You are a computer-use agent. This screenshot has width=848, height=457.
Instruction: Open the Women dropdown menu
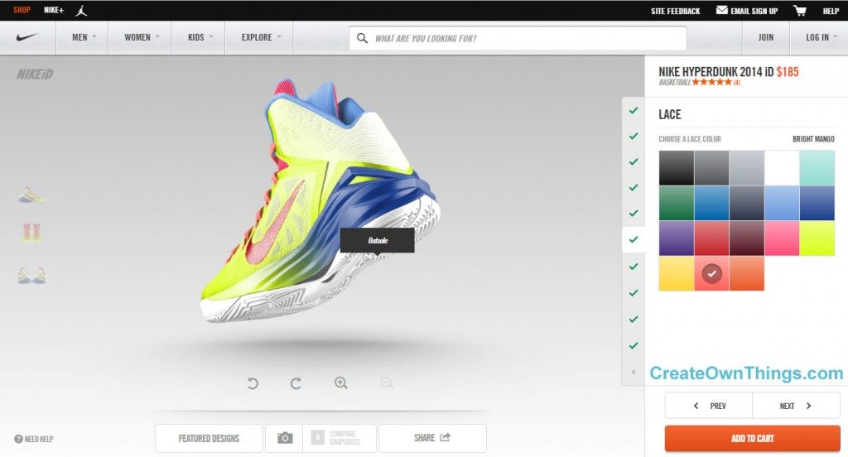[140, 37]
